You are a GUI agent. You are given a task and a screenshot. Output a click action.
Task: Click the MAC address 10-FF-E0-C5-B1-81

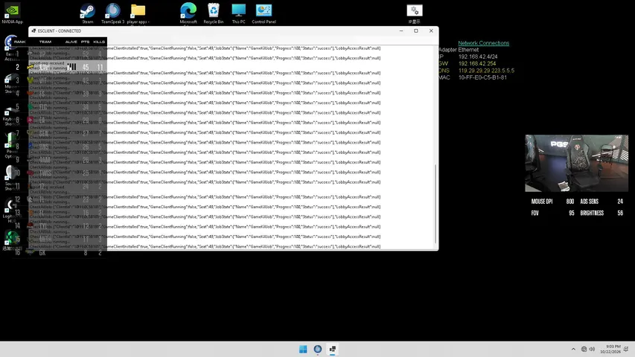click(x=482, y=77)
